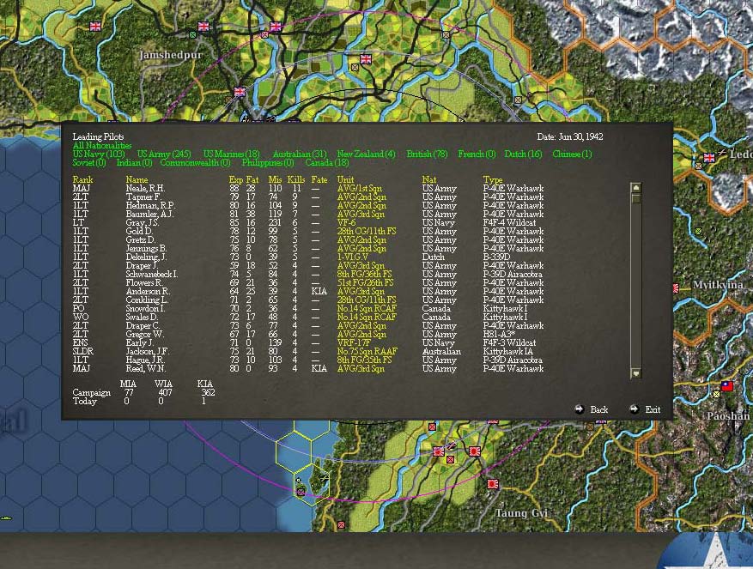This screenshot has width=753, height=569.
Task: Select pilot Baumler, A.J.
Action: tap(150, 215)
